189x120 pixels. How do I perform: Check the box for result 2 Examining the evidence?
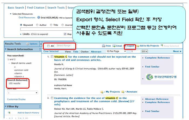[x=52, y=98]
